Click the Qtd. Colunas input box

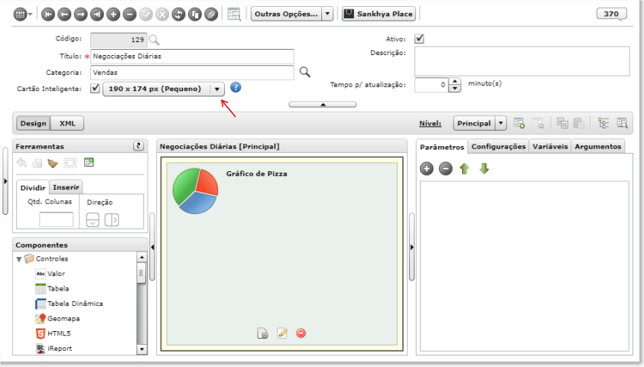(57, 219)
